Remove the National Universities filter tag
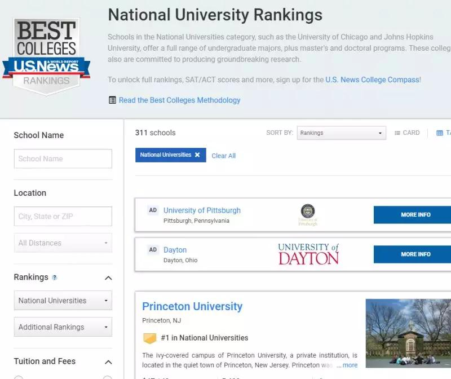The height and width of the screenshot is (379, 451). click(197, 155)
